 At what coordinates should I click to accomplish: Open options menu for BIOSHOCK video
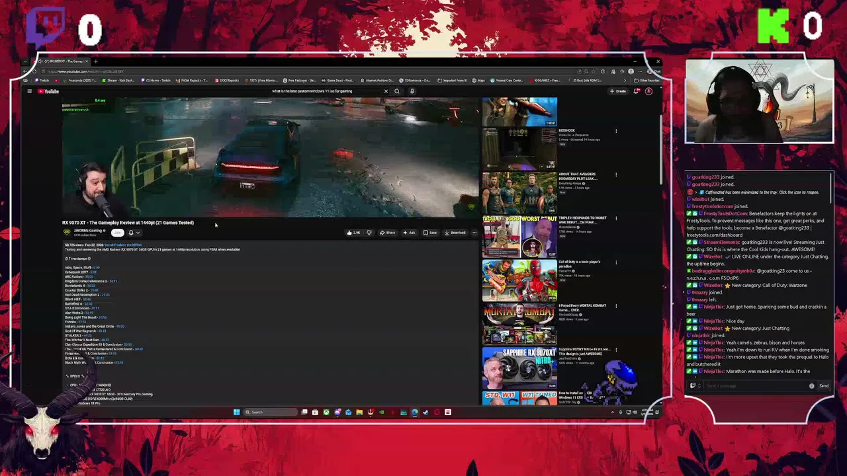click(x=616, y=131)
